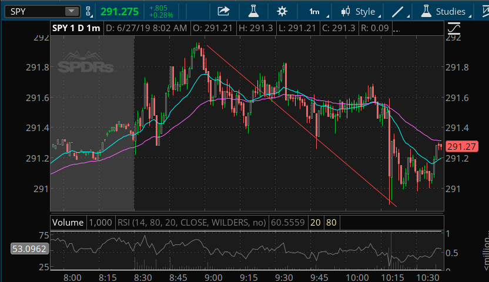489x282 pixels.
Task: Click the gray 53.0962 RSI bubble
Action: click(x=29, y=249)
